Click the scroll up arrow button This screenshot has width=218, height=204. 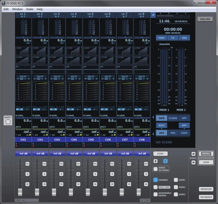pyautogui.click(x=193, y=154)
